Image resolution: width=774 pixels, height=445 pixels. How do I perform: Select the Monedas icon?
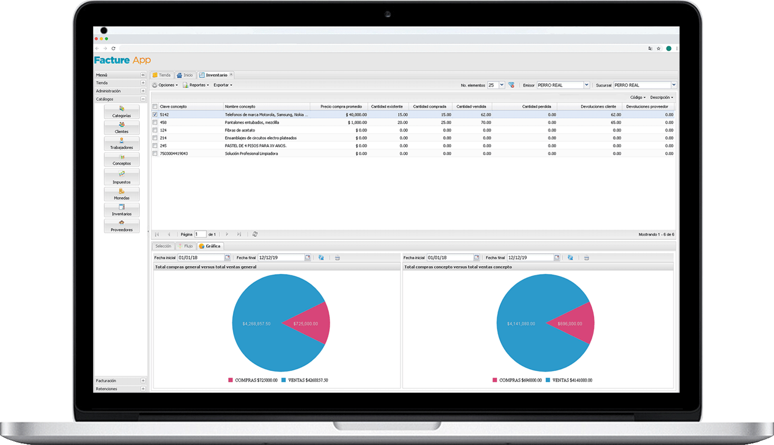tap(122, 194)
